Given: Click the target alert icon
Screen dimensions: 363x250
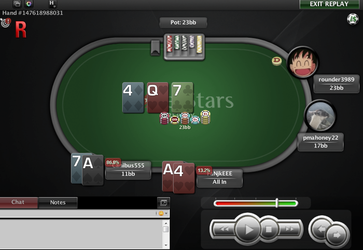Looking at the screenshot, I should click(6, 22).
